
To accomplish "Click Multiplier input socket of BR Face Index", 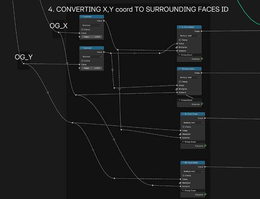I will pos(180,183).
